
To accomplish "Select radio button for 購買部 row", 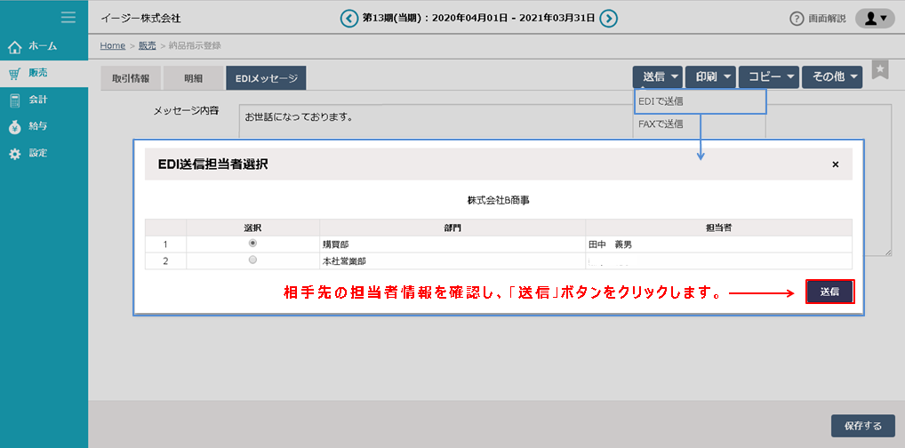I will pyautogui.click(x=253, y=243).
